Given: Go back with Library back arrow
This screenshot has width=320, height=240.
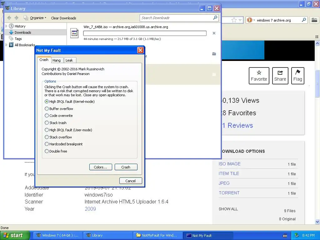Looking at the screenshot, I should [9, 18].
